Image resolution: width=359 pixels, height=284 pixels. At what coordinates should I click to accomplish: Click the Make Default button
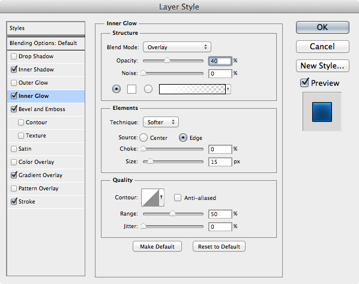pos(157,246)
